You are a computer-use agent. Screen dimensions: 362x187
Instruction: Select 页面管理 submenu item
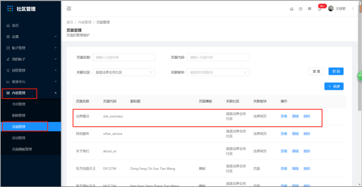coord(31,127)
